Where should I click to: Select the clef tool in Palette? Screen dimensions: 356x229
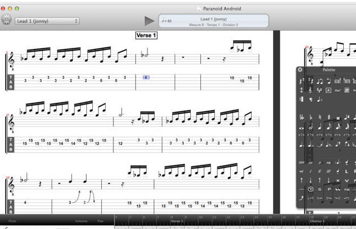point(310,90)
